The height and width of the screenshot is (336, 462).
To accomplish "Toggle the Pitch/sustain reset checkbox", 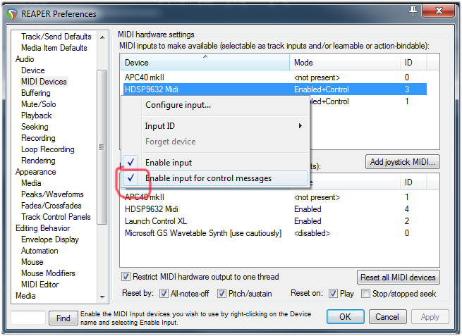I will 221,293.
